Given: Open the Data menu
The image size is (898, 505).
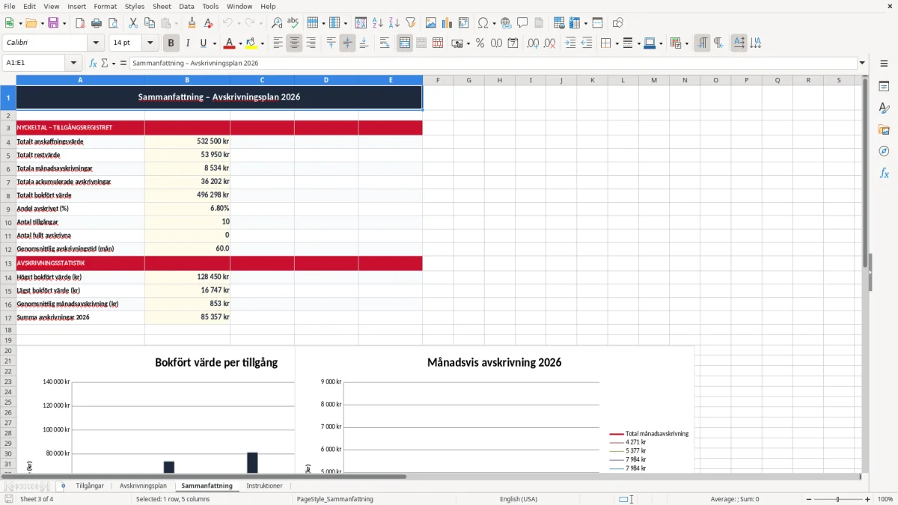Looking at the screenshot, I should pyautogui.click(x=186, y=6).
